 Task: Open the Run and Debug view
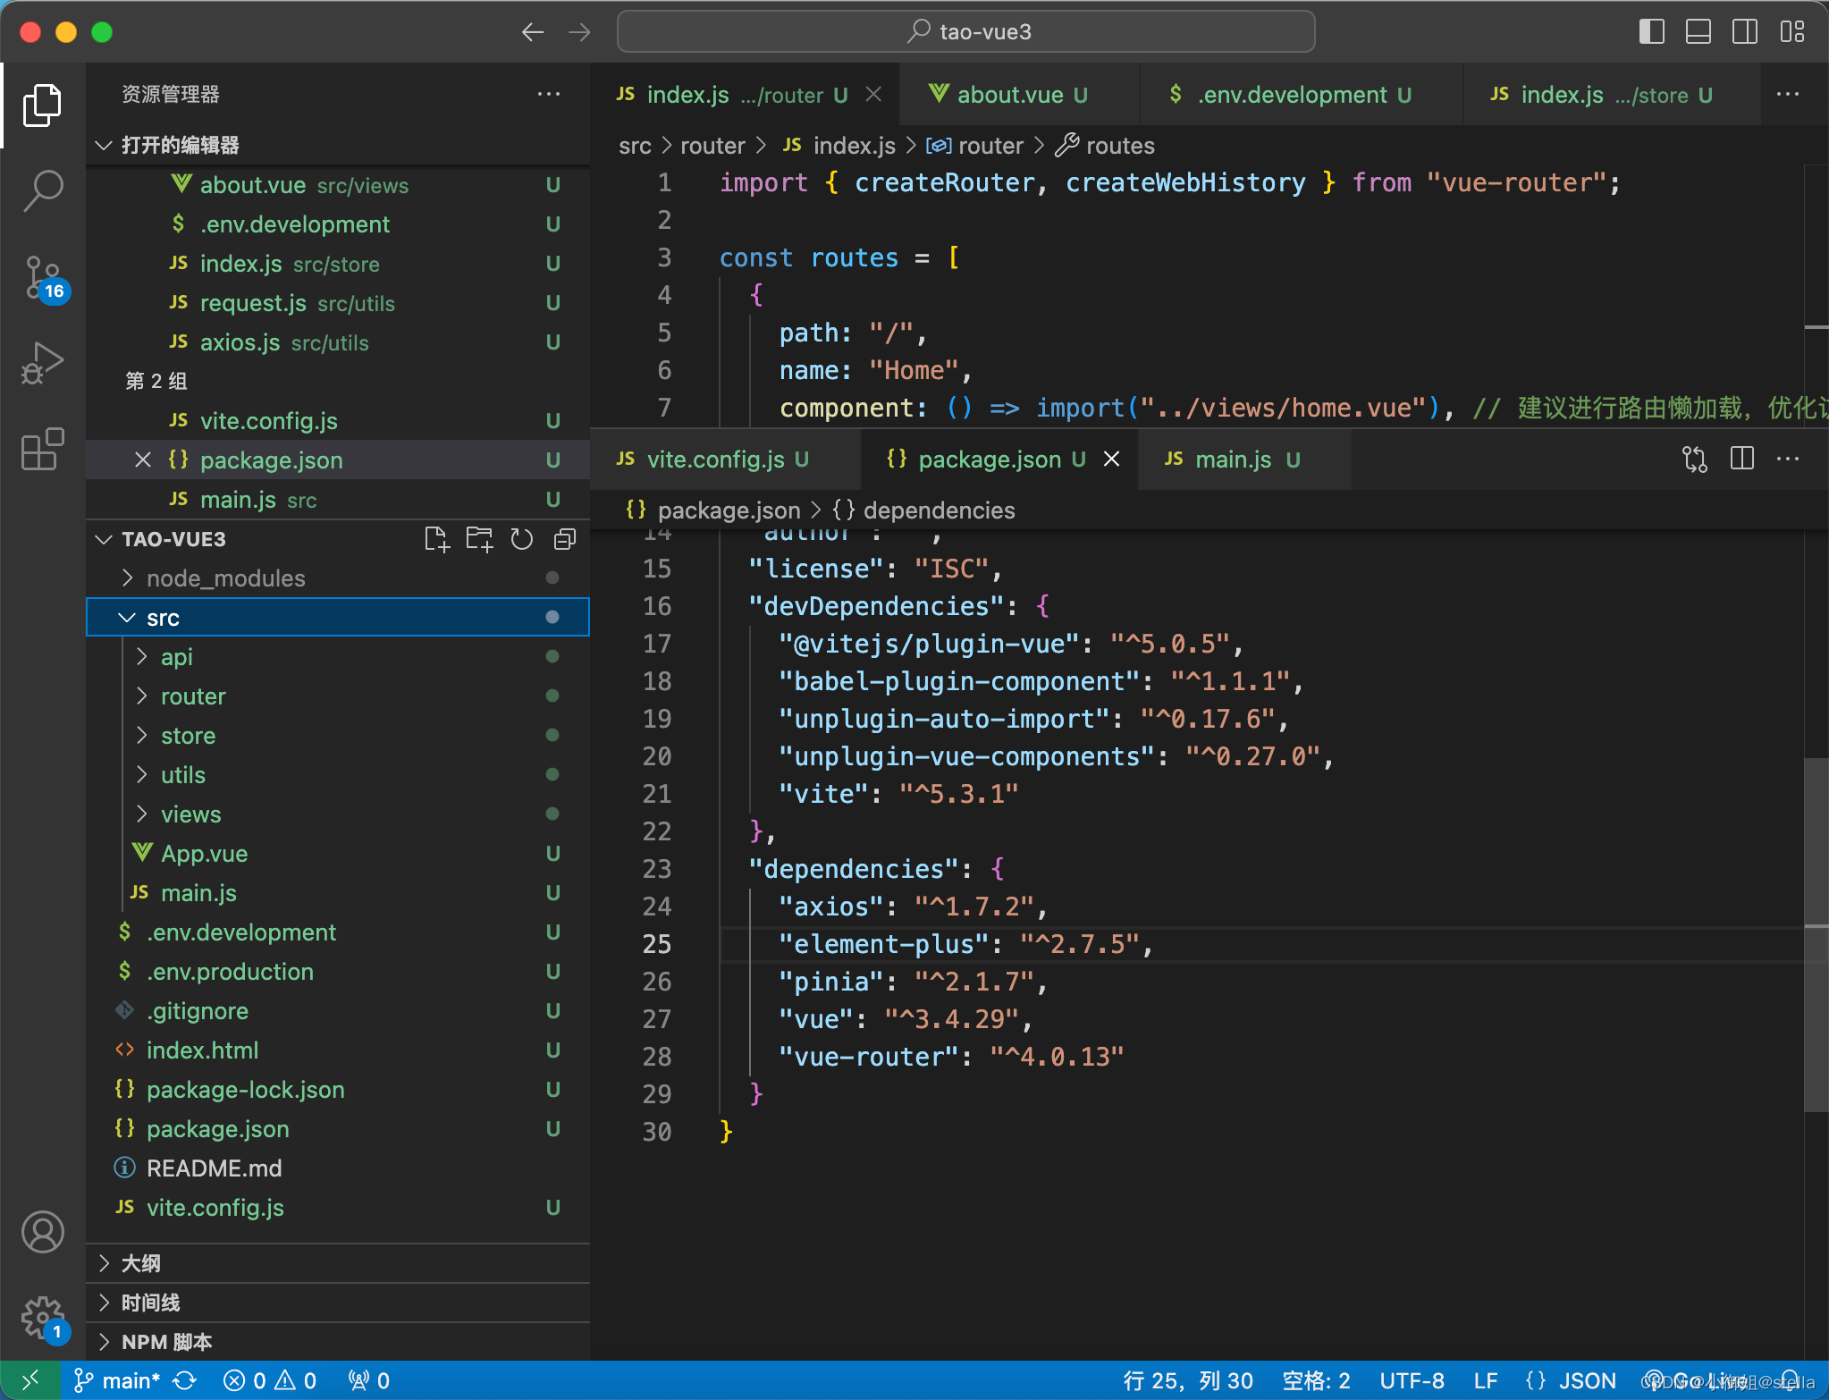(x=42, y=362)
